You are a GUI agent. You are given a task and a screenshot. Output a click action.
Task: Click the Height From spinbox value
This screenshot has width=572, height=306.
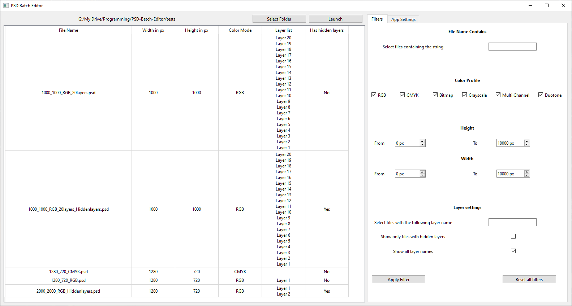(x=407, y=143)
